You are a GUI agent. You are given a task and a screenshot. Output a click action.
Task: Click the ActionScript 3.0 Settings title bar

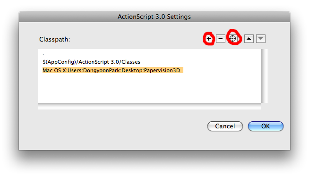pyautogui.click(x=154, y=17)
